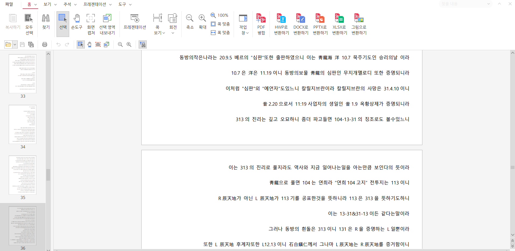Click 선택 영역 내보내기 export selection button

click(x=107, y=24)
